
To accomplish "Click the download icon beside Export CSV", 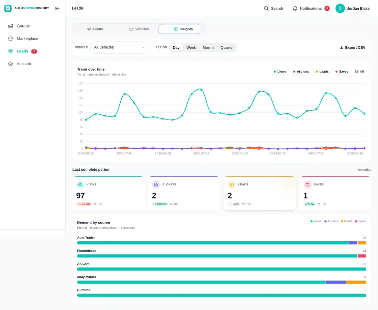I will tap(341, 47).
